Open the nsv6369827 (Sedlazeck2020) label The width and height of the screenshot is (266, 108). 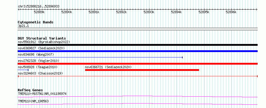(x=41, y=48)
